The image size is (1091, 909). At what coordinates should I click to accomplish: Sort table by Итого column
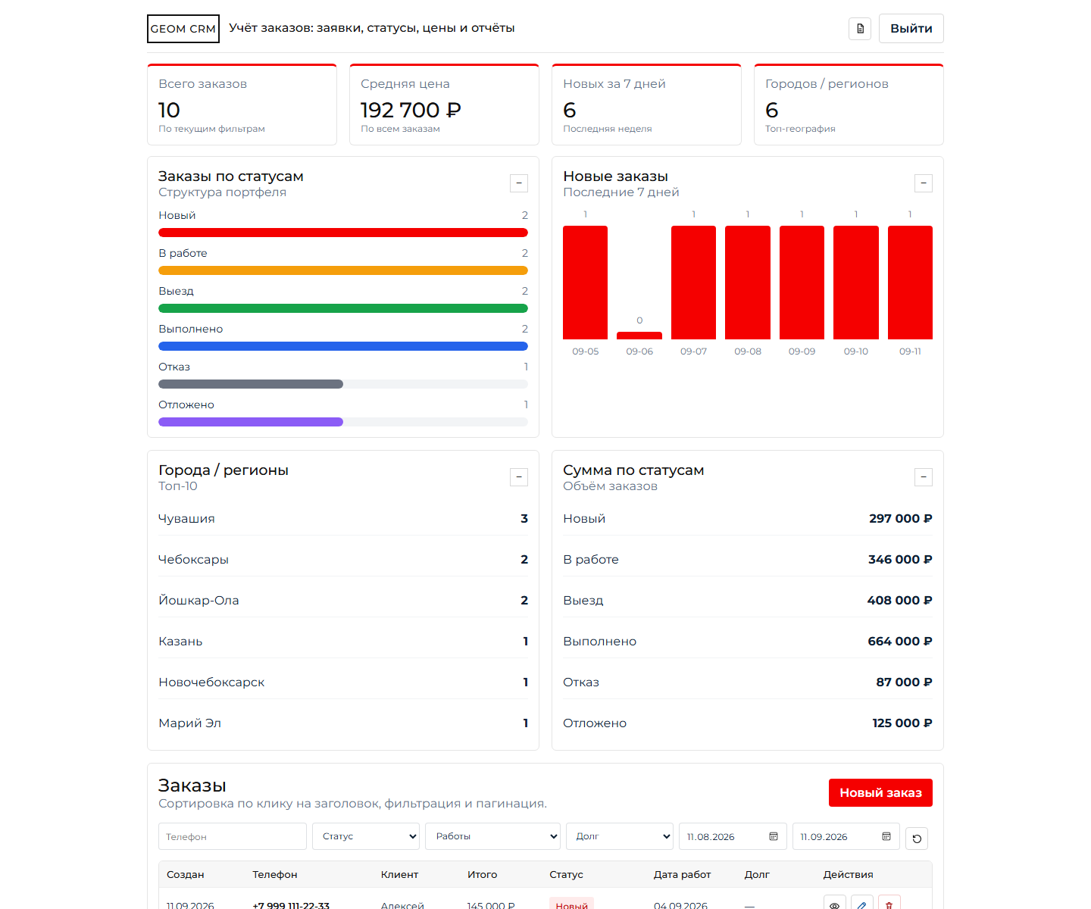tap(483, 874)
